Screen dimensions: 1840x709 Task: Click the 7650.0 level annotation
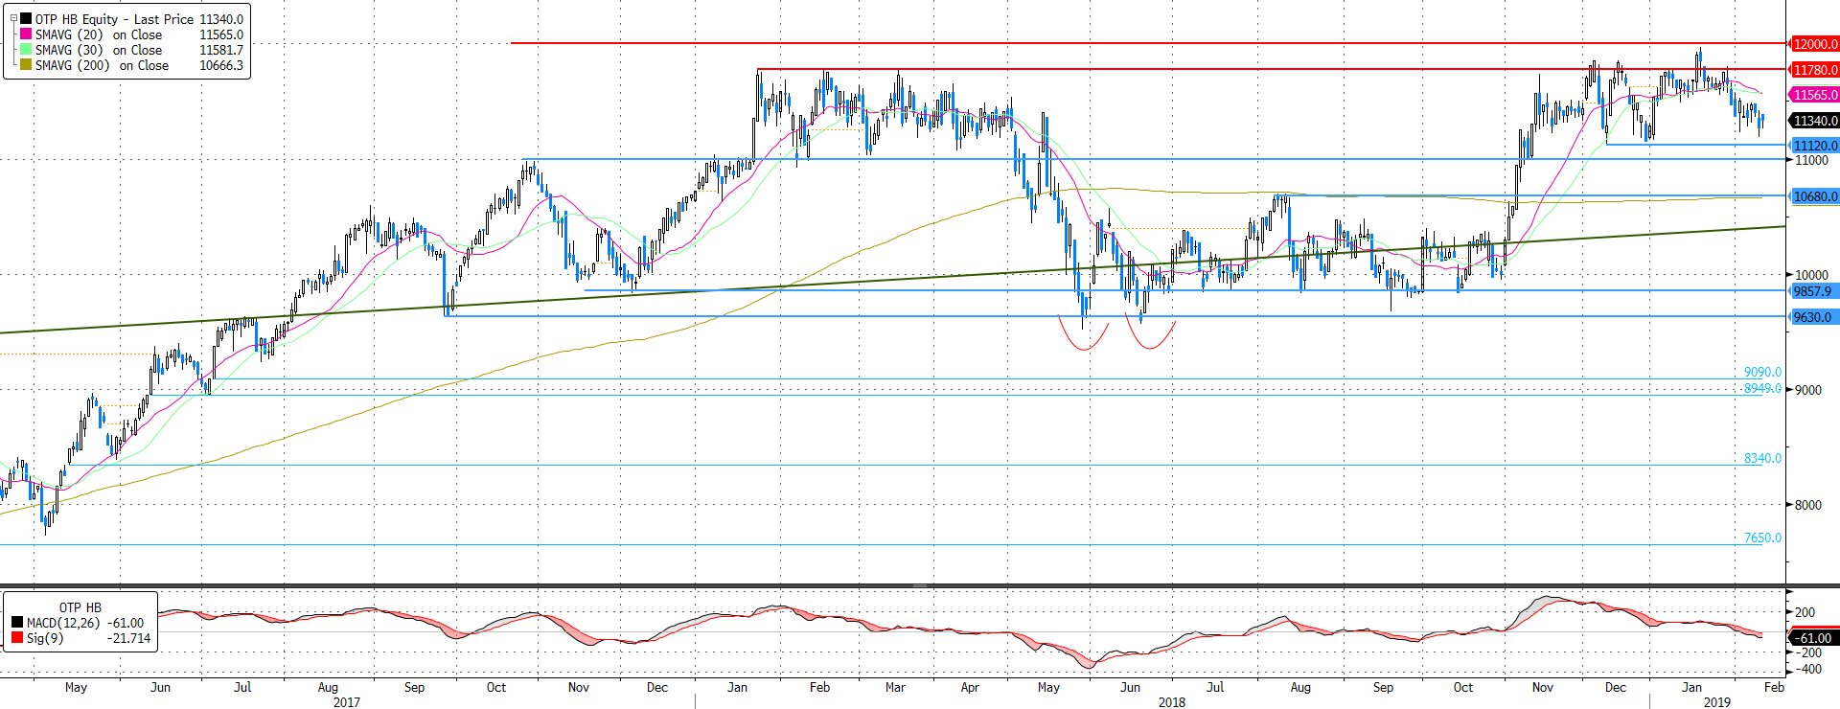1762,537
